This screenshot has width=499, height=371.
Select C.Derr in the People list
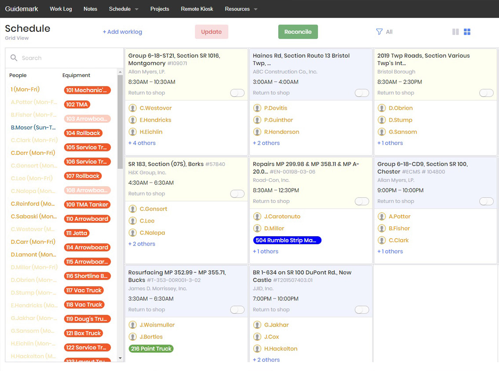[33, 153]
